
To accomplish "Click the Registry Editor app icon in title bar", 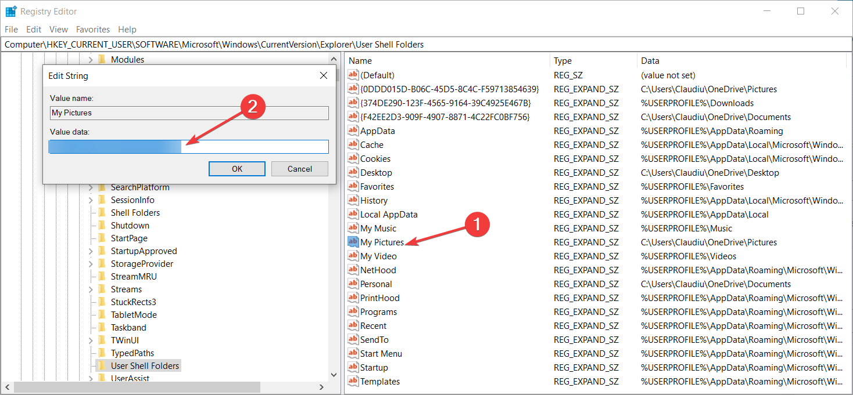I will pos(11,11).
